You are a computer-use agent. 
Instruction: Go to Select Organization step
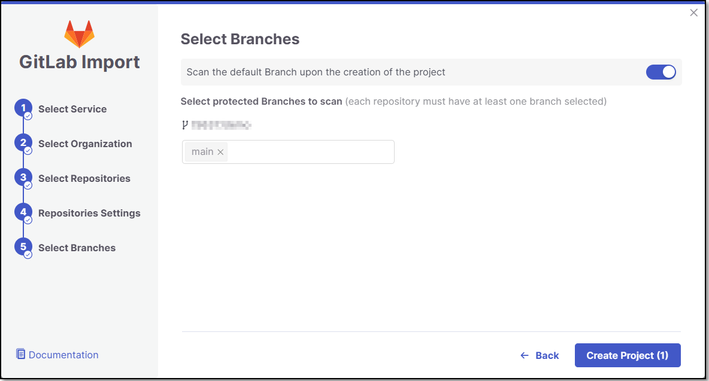(85, 144)
